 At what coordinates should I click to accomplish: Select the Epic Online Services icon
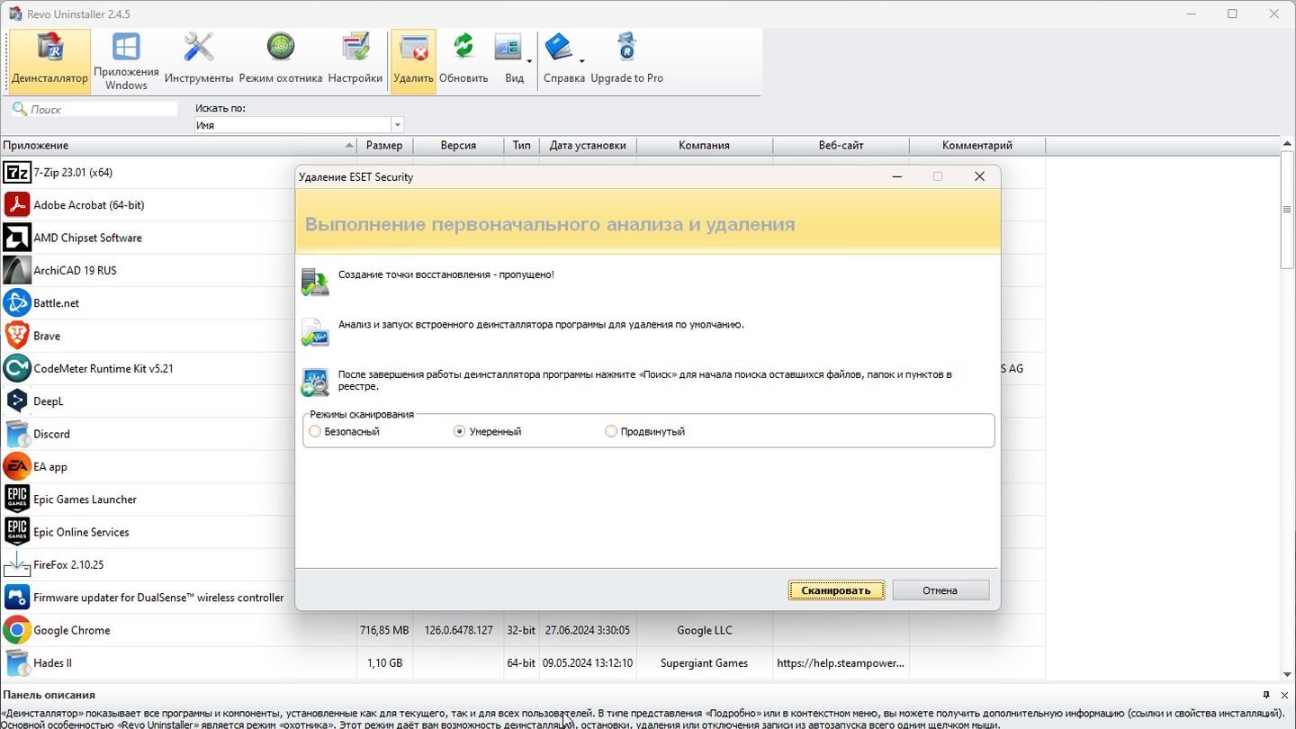[16, 532]
